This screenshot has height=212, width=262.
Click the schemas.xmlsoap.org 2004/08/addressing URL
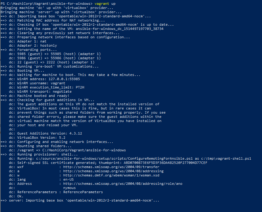coord(113,171)
